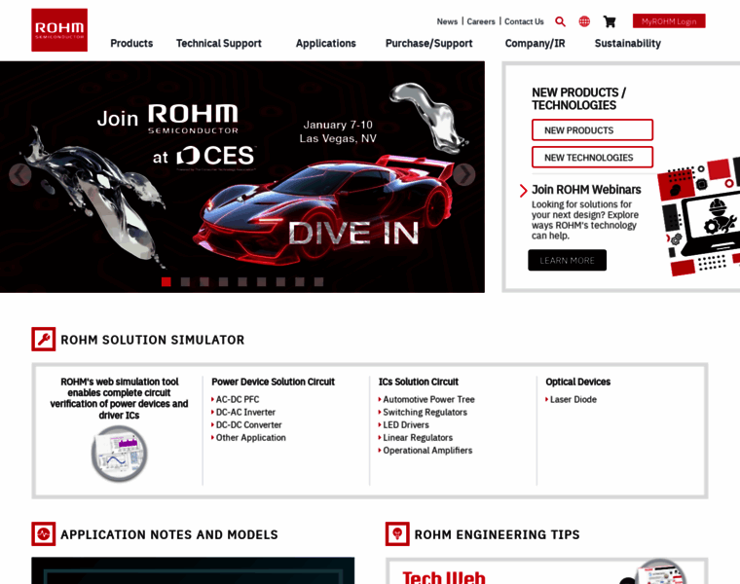Click the CES Dive In banner
Viewport: 740px width, 584px height.
click(242, 177)
